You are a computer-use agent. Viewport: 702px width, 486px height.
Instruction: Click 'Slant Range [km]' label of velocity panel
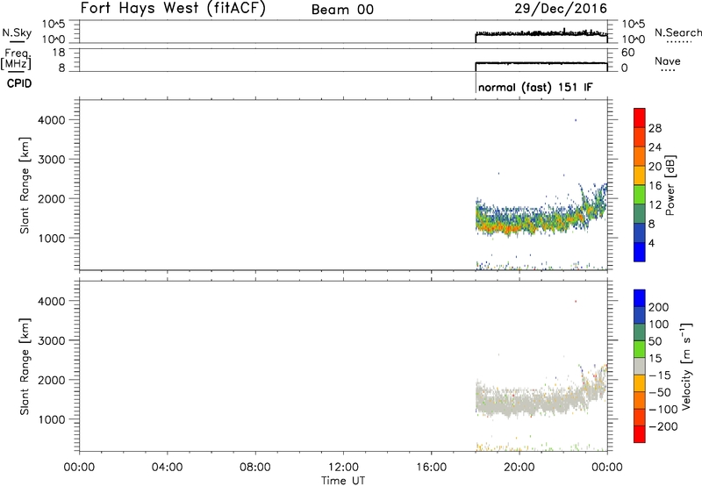click(x=25, y=367)
